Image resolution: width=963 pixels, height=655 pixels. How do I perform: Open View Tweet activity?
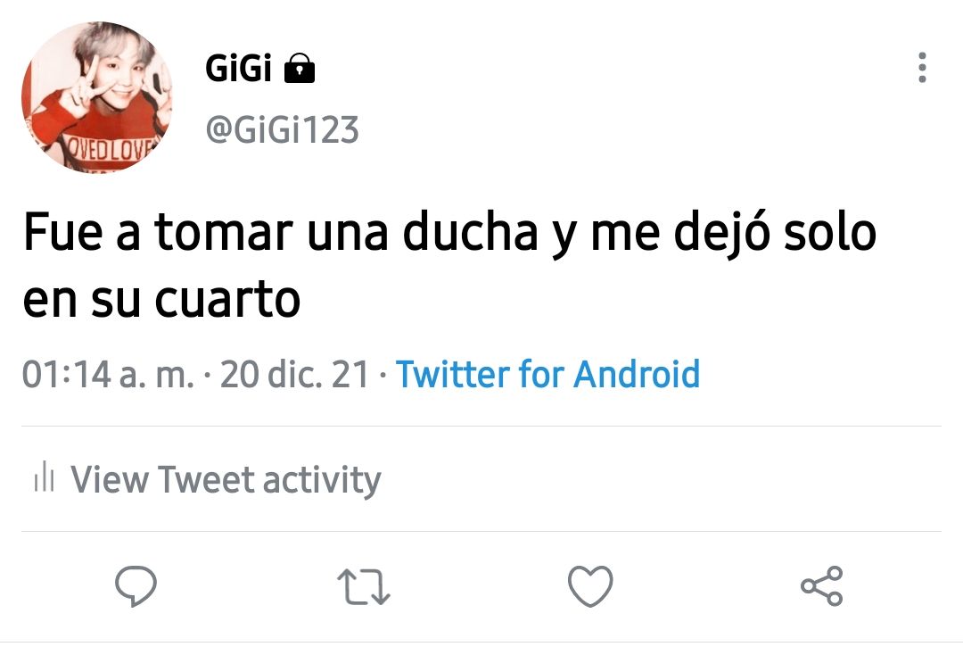(x=208, y=479)
